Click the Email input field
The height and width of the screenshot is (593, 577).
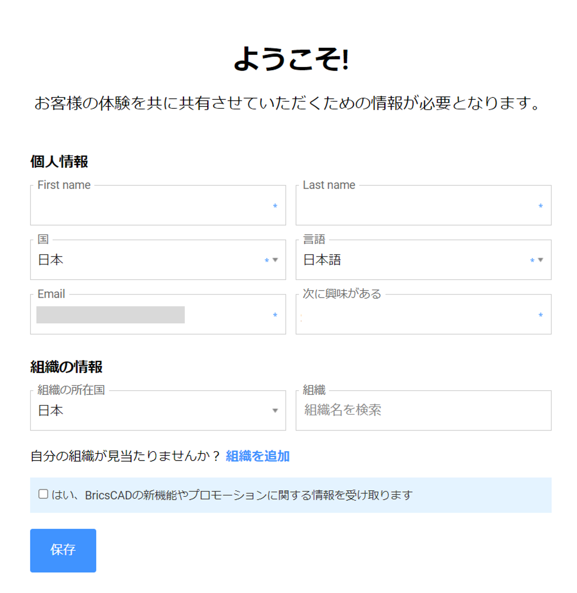[x=158, y=314]
